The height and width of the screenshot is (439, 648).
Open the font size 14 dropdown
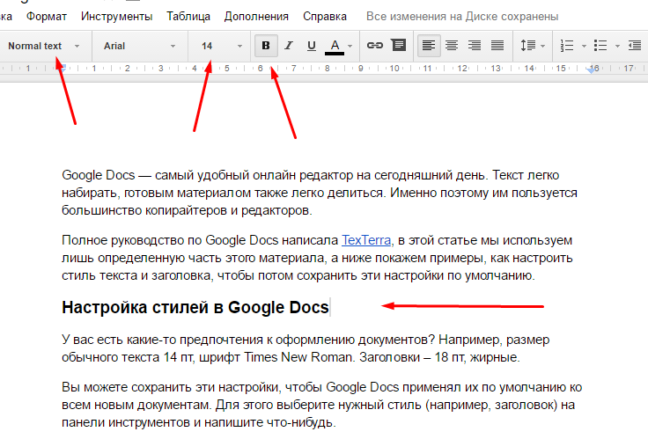click(x=222, y=46)
